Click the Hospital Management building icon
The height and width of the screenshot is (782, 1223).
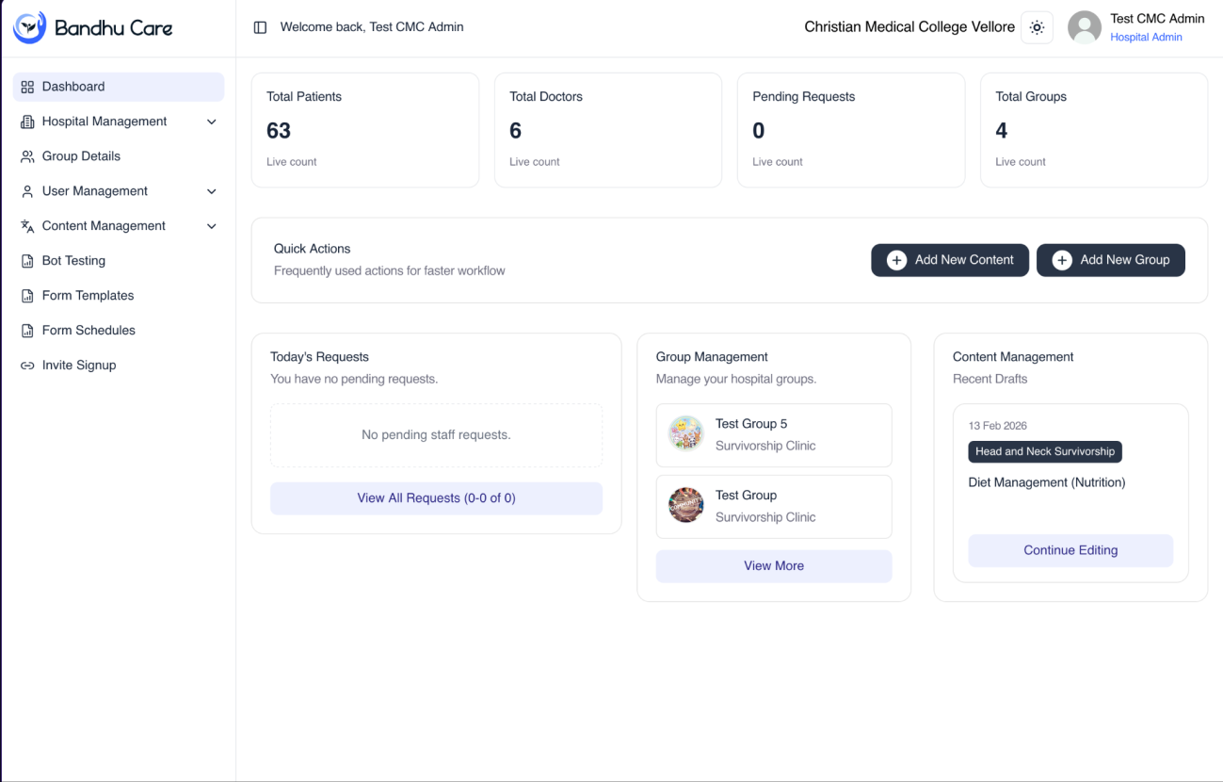(x=27, y=122)
